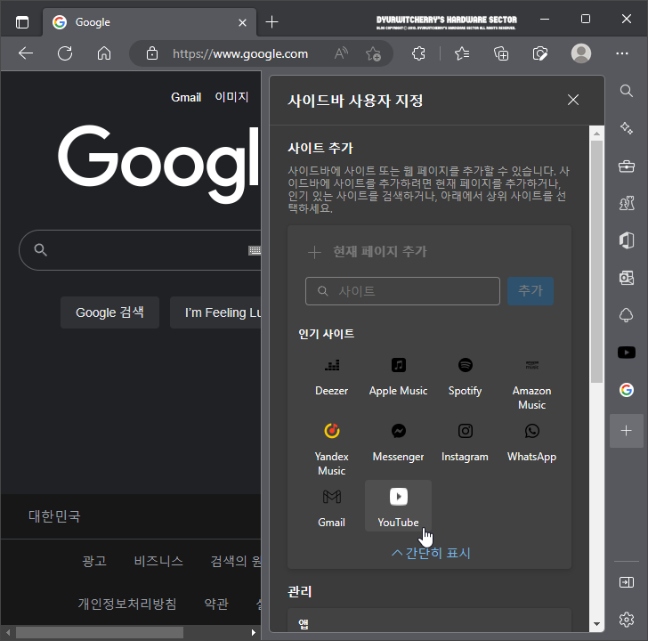Add Apple Music from popular sites
This screenshot has width=648, height=641.
[399, 377]
